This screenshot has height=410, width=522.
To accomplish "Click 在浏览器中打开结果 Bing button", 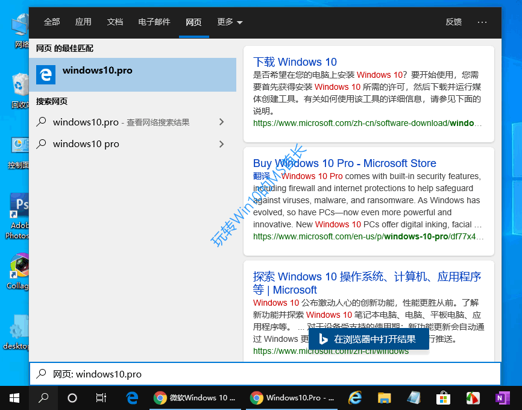I will [369, 339].
